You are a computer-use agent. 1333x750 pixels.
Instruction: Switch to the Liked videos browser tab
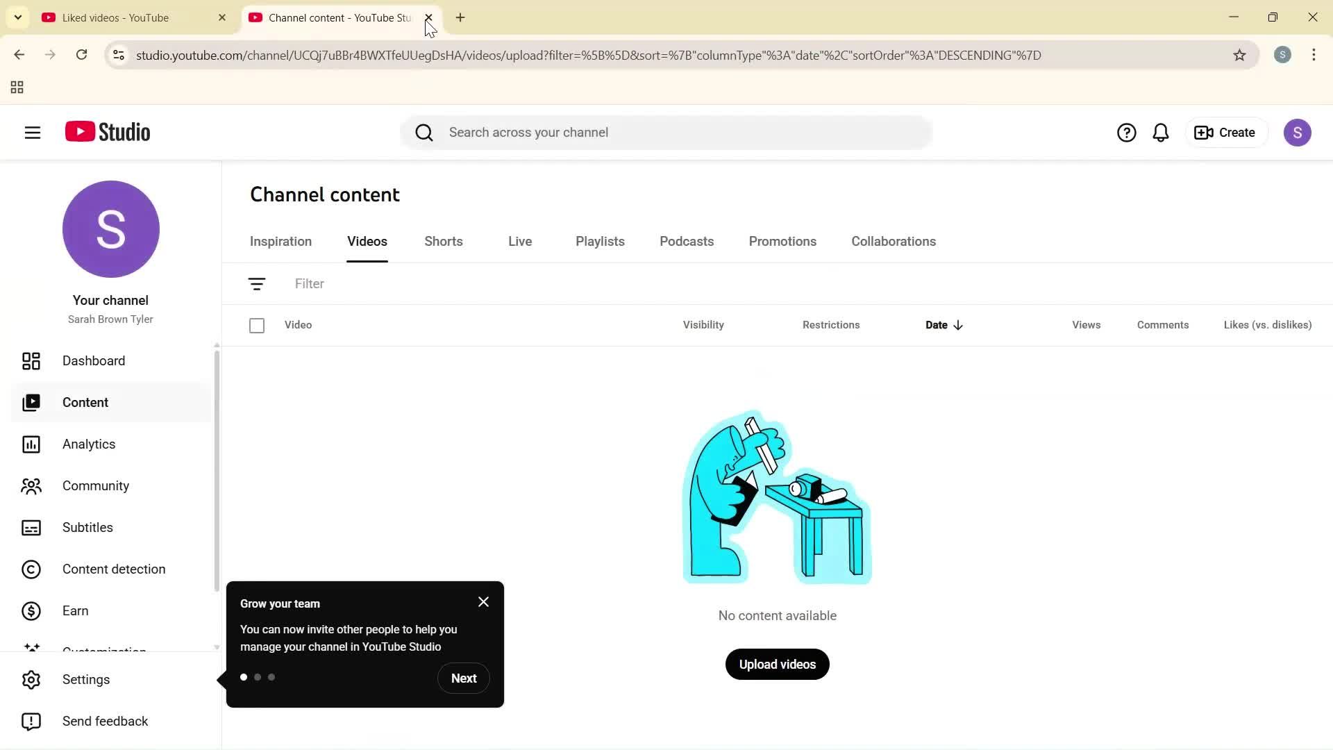click(x=115, y=17)
